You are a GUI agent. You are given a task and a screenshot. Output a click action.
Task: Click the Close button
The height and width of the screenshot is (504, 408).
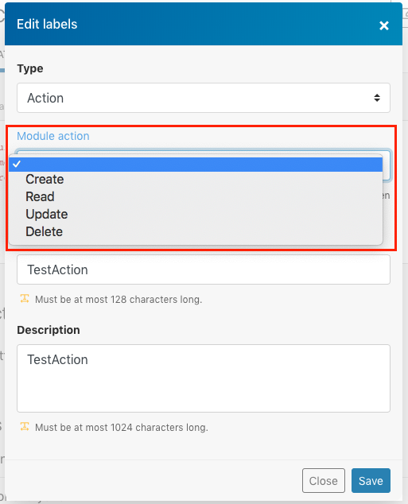point(324,480)
